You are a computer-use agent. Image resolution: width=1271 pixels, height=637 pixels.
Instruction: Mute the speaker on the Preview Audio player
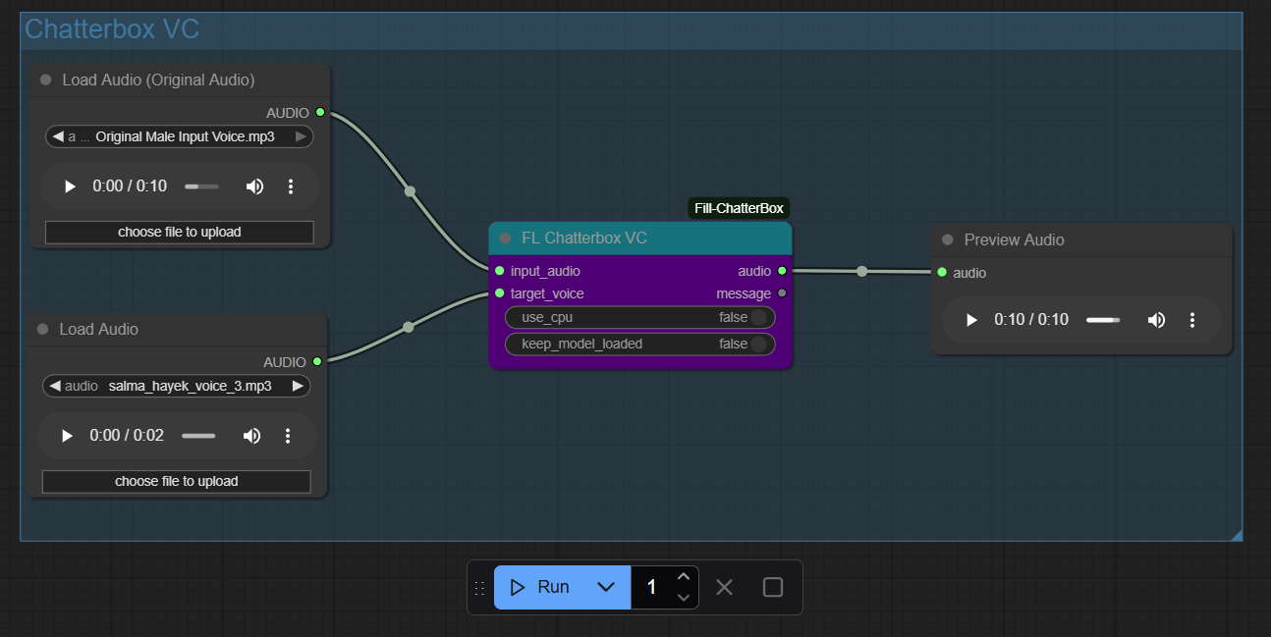pyautogui.click(x=1156, y=319)
